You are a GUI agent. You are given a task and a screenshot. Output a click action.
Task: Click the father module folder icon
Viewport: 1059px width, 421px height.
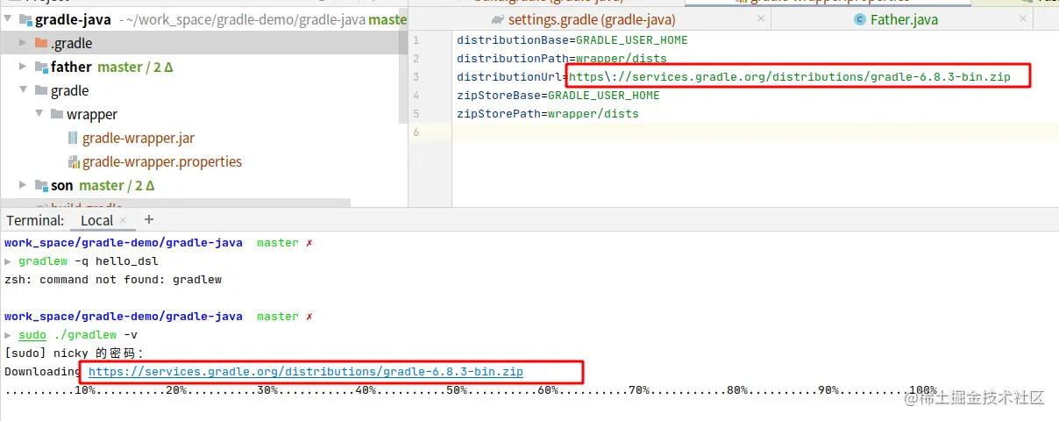41,67
